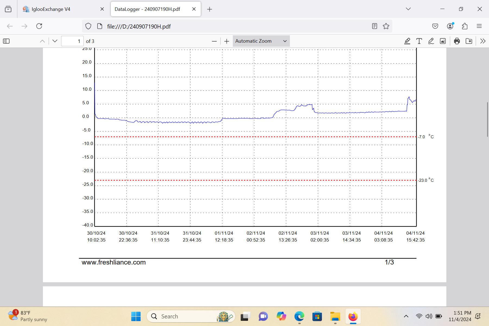Click www.freshliance.com footer text
489x326 pixels.
[114, 262]
